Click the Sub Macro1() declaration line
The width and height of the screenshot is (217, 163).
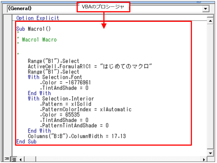[33, 29]
